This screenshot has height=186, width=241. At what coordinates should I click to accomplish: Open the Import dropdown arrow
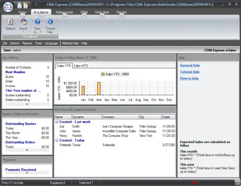click(x=23, y=32)
